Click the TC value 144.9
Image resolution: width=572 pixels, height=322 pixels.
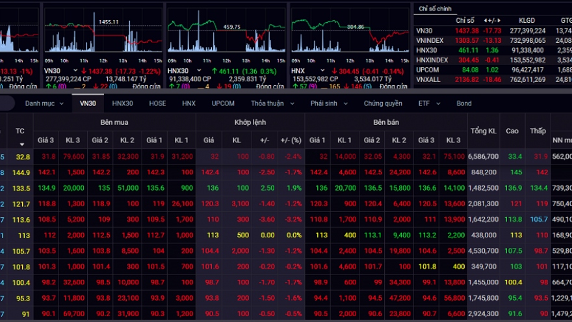tap(21, 172)
